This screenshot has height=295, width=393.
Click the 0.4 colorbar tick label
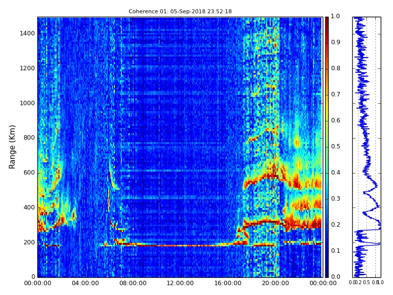tap(336, 173)
